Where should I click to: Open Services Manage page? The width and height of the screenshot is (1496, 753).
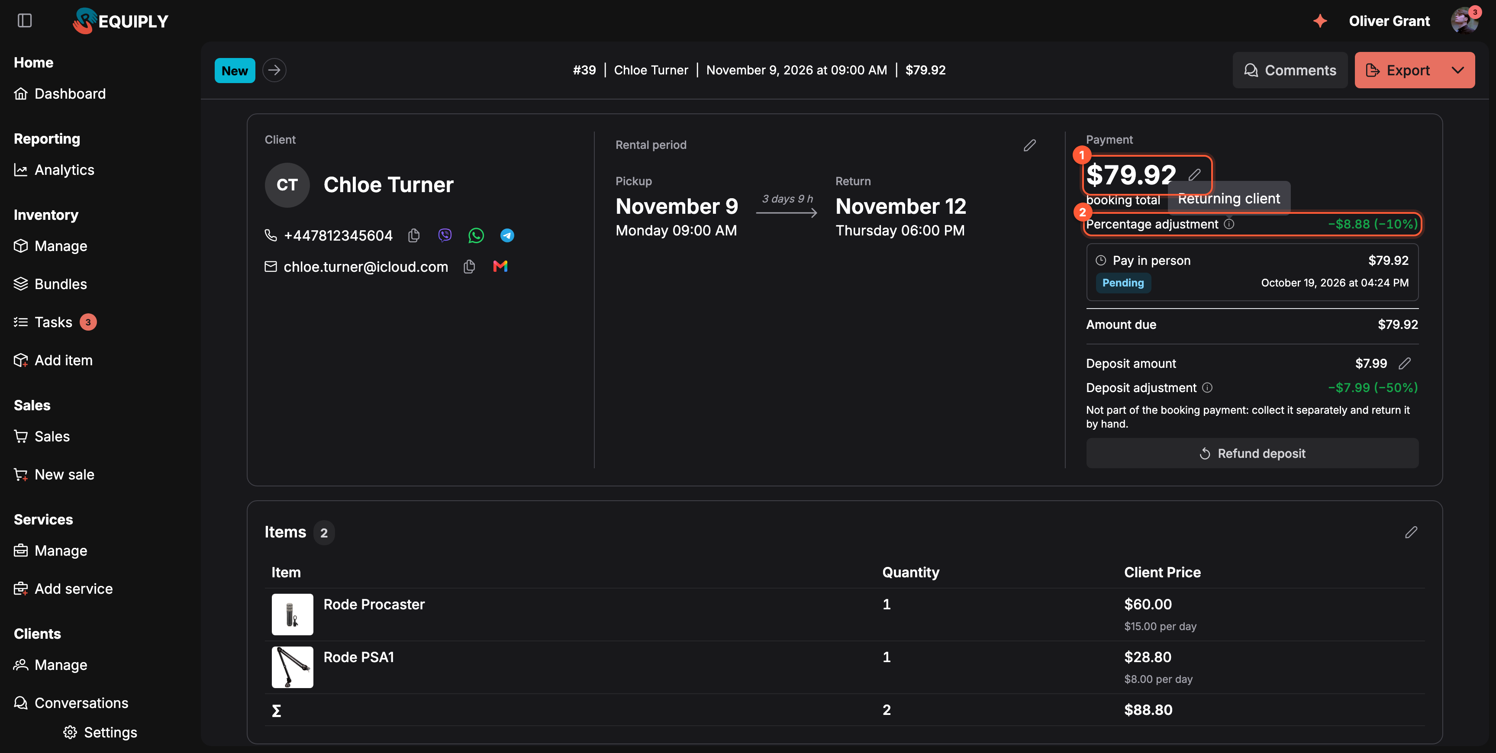click(51, 551)
